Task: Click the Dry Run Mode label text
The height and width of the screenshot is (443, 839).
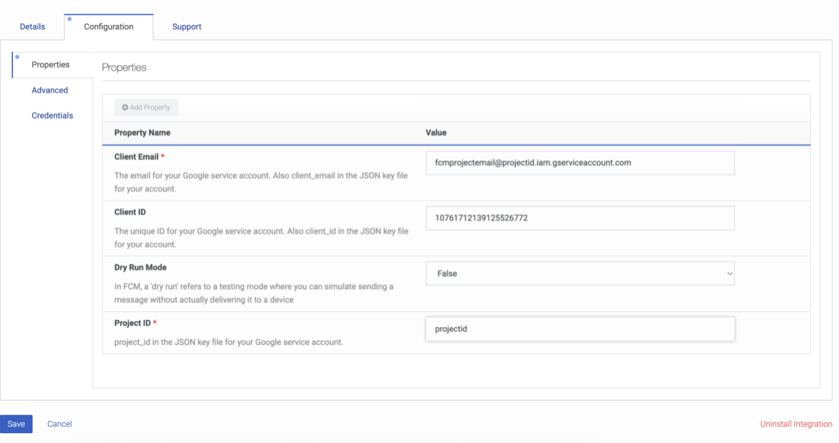Action: (140, 268)
